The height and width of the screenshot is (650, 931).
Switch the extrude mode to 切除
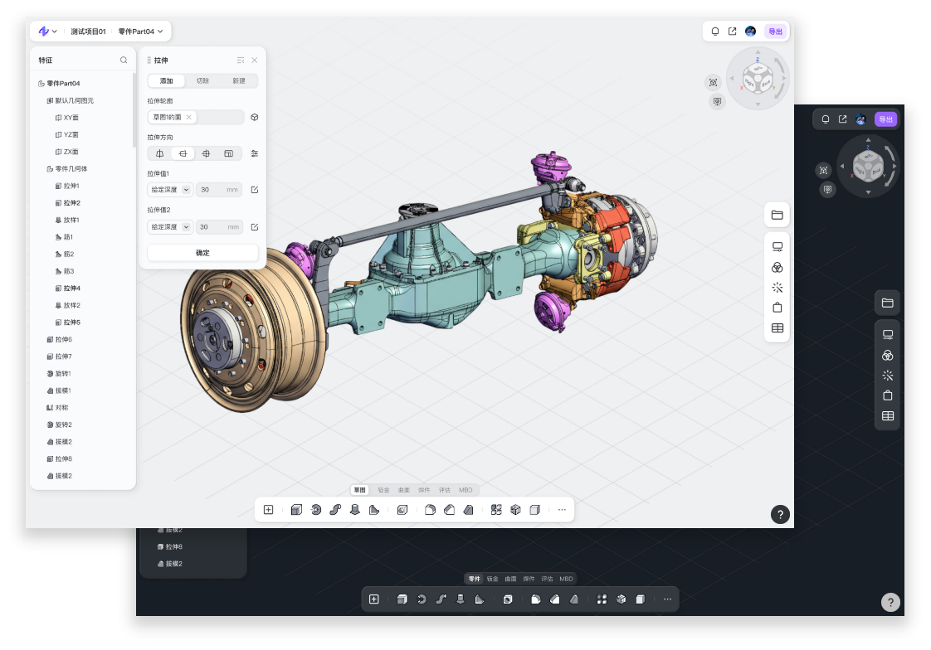(x=202, y=81)
